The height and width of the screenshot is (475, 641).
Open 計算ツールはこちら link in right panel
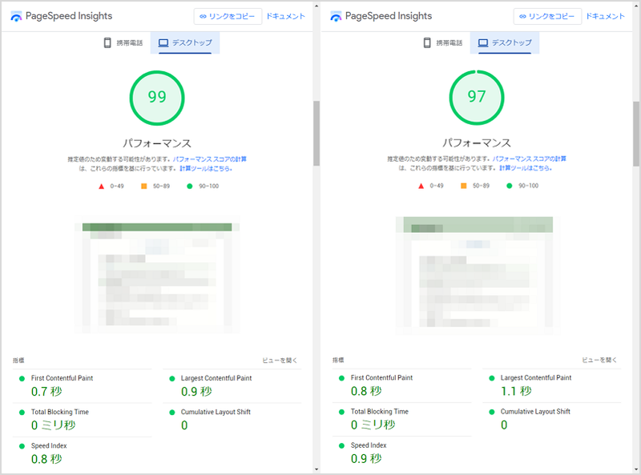tap(525, 168)
